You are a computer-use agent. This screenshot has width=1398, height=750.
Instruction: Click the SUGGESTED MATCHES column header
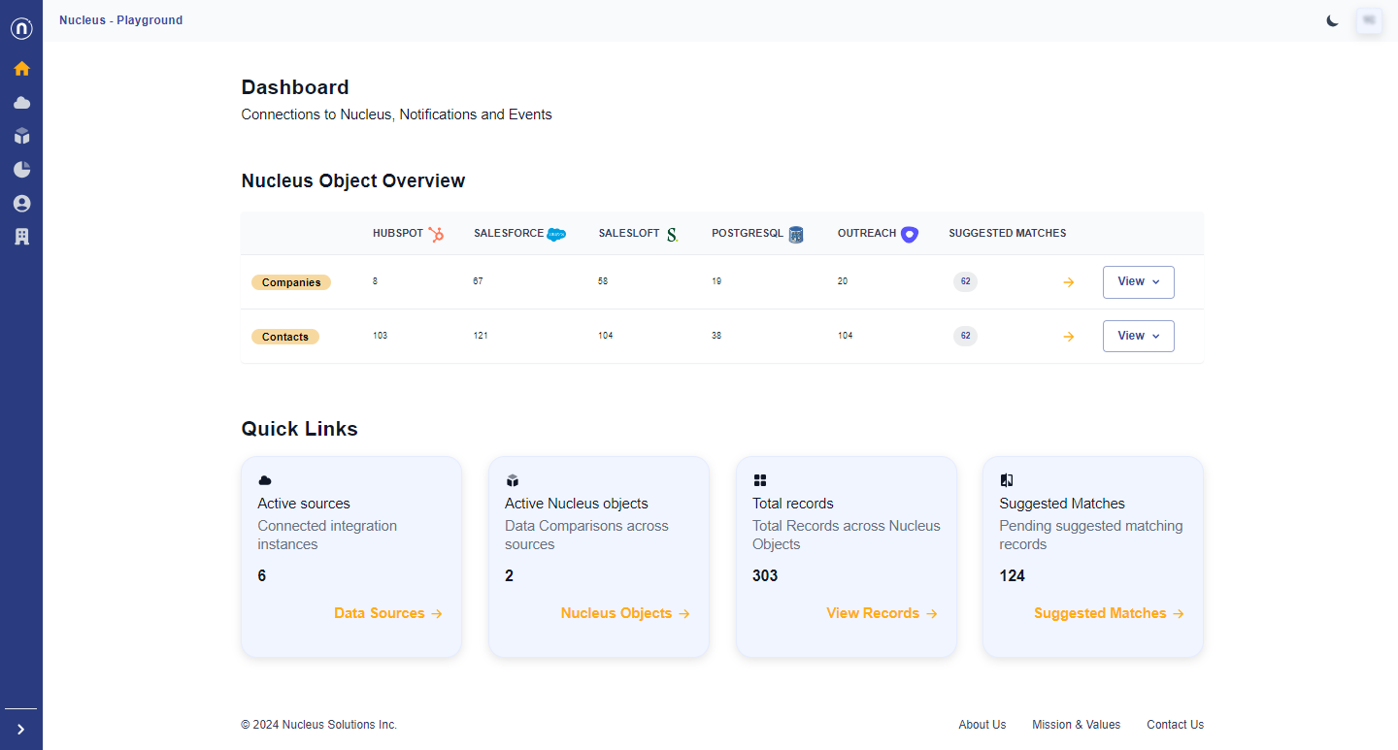tap(1008, 234)
